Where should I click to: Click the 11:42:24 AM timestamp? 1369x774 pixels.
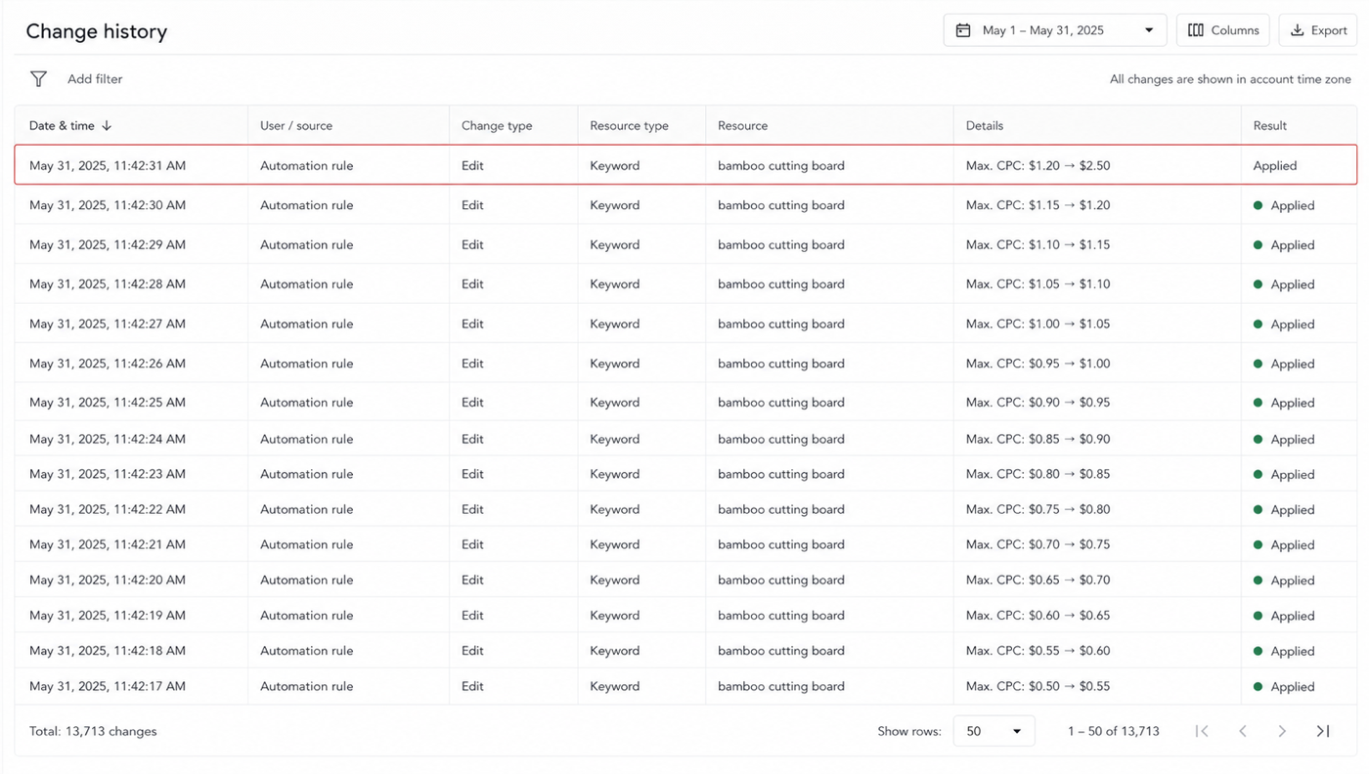[108, 439]
